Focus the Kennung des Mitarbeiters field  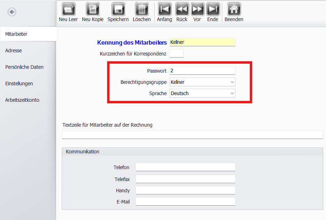(202, 42)
